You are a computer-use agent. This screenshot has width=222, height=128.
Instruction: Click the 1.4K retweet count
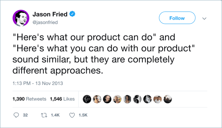(55, 115)
